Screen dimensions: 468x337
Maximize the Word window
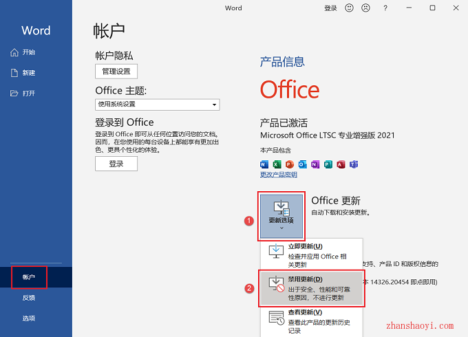coord(432,8)
